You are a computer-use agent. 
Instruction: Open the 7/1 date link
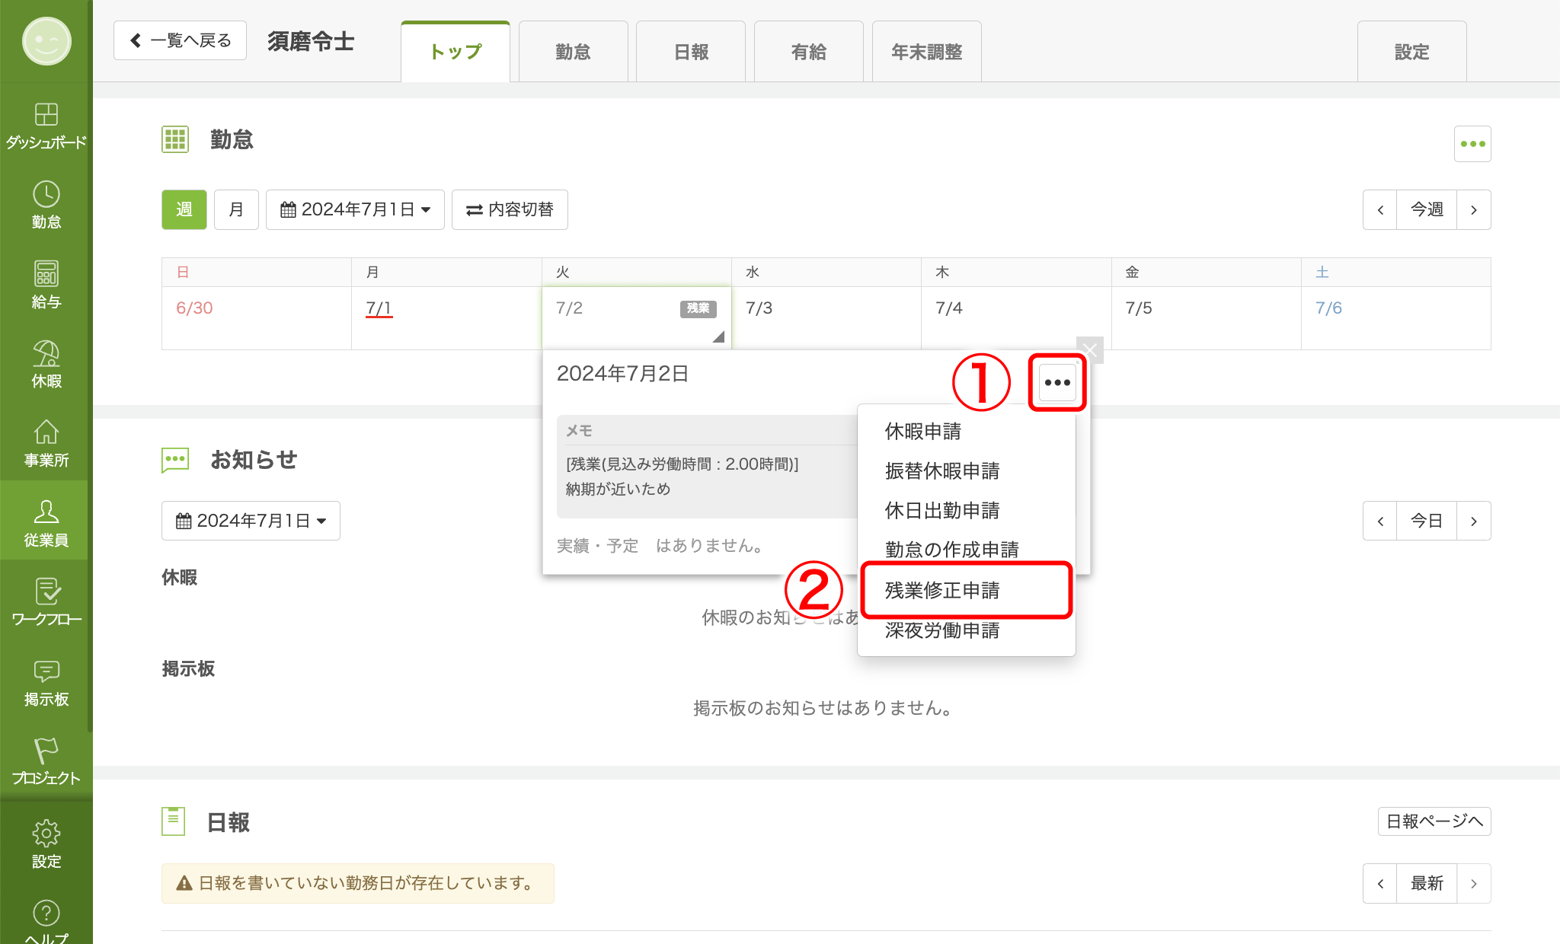point(379,308)
